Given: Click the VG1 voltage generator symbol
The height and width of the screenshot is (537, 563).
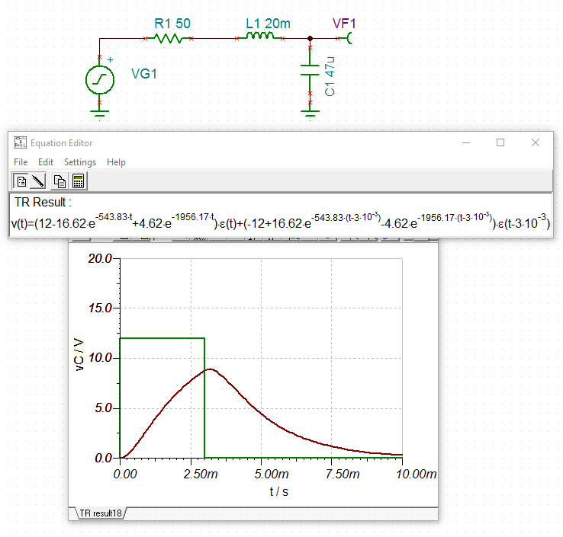Looking at the screenshot, I should click(100, 78).
